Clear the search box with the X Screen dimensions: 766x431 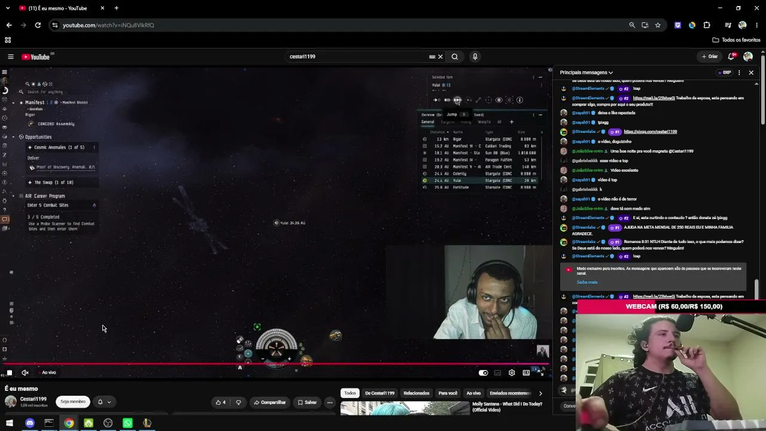point(440,57)
